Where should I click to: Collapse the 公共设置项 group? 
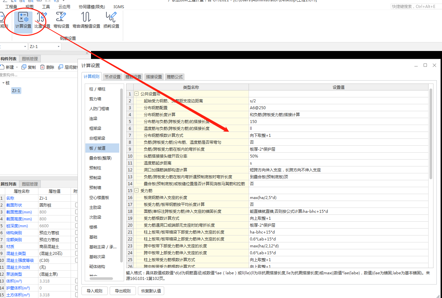coord(137,94)
